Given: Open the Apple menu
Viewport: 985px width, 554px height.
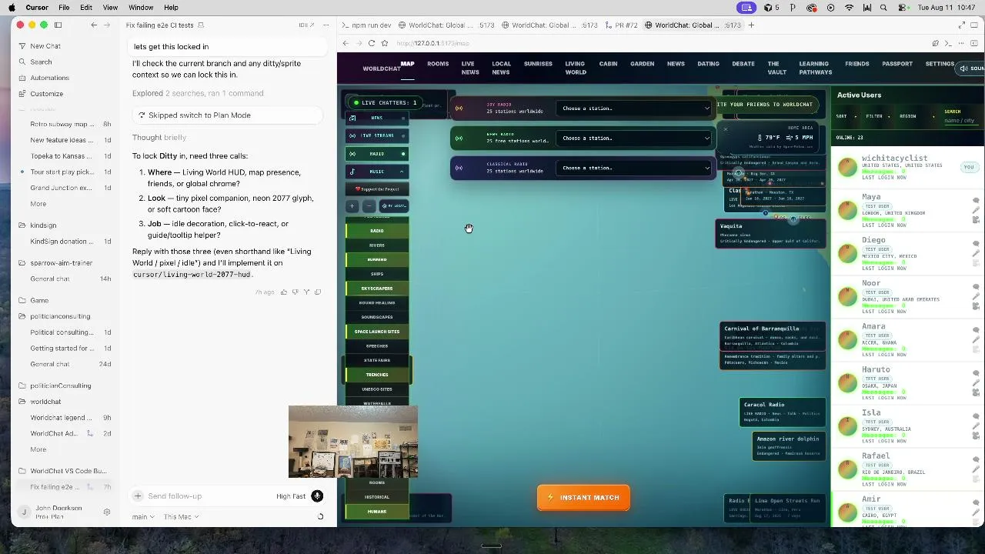Looking at the screenshot, I should click(x=12, y=8).
